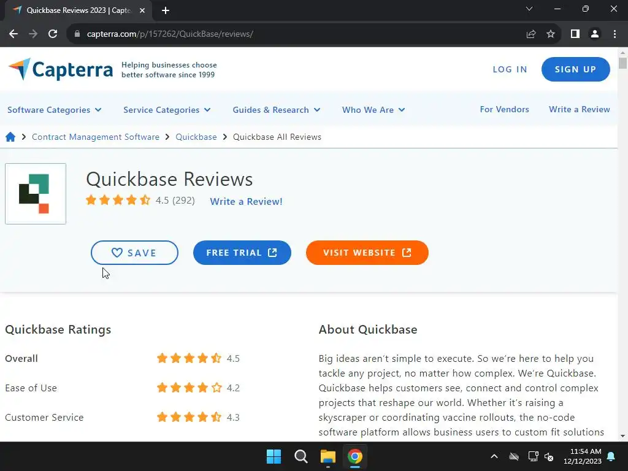Open Windows taskbar search

point(301,456)
